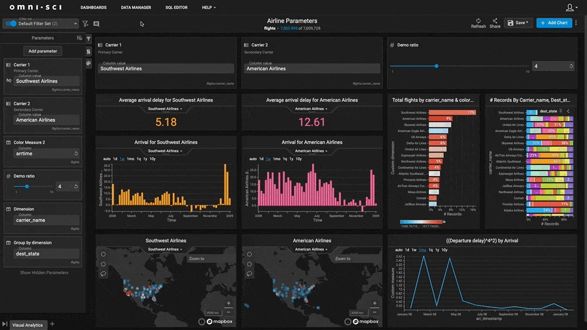587x330 pixels.
Task: Reset Color Measure 2 arrtime value
Action: tap(76, 153)
